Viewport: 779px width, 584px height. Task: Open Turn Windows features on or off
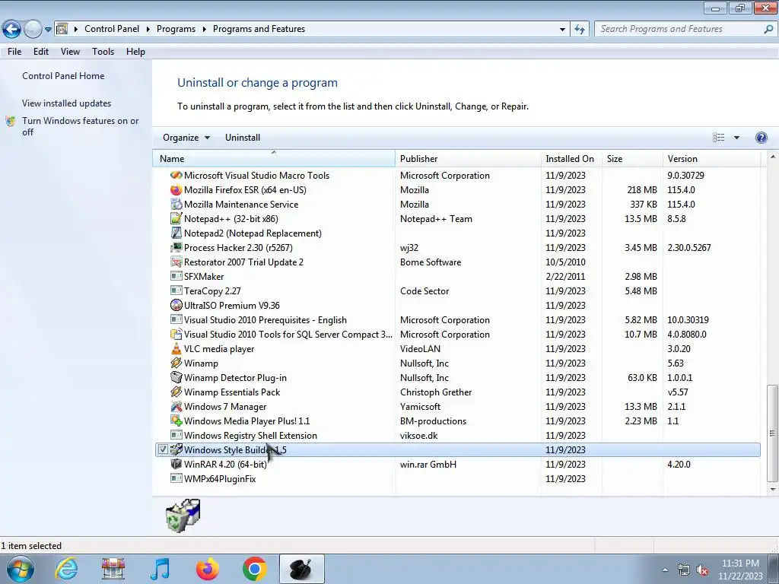click(80, 126)
